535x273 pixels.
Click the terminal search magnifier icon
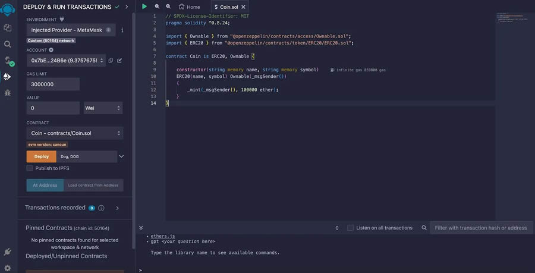[424, 228]
